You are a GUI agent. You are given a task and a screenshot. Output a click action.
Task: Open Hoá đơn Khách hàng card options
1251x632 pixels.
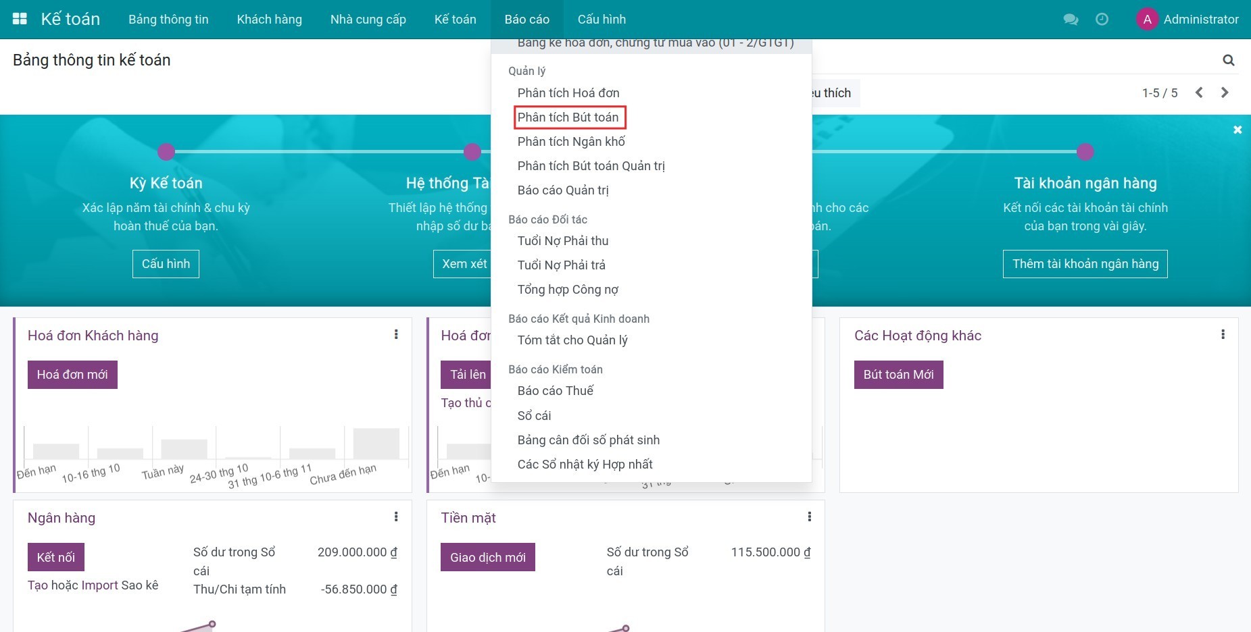pyautogui.click(x=396, y=334)
